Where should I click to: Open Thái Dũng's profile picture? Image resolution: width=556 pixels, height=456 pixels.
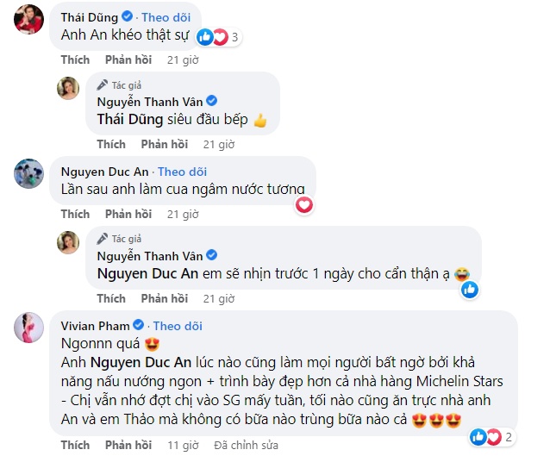pos(29,23)
